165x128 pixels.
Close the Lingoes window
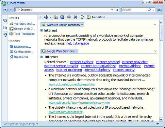(x=159, y=2)
